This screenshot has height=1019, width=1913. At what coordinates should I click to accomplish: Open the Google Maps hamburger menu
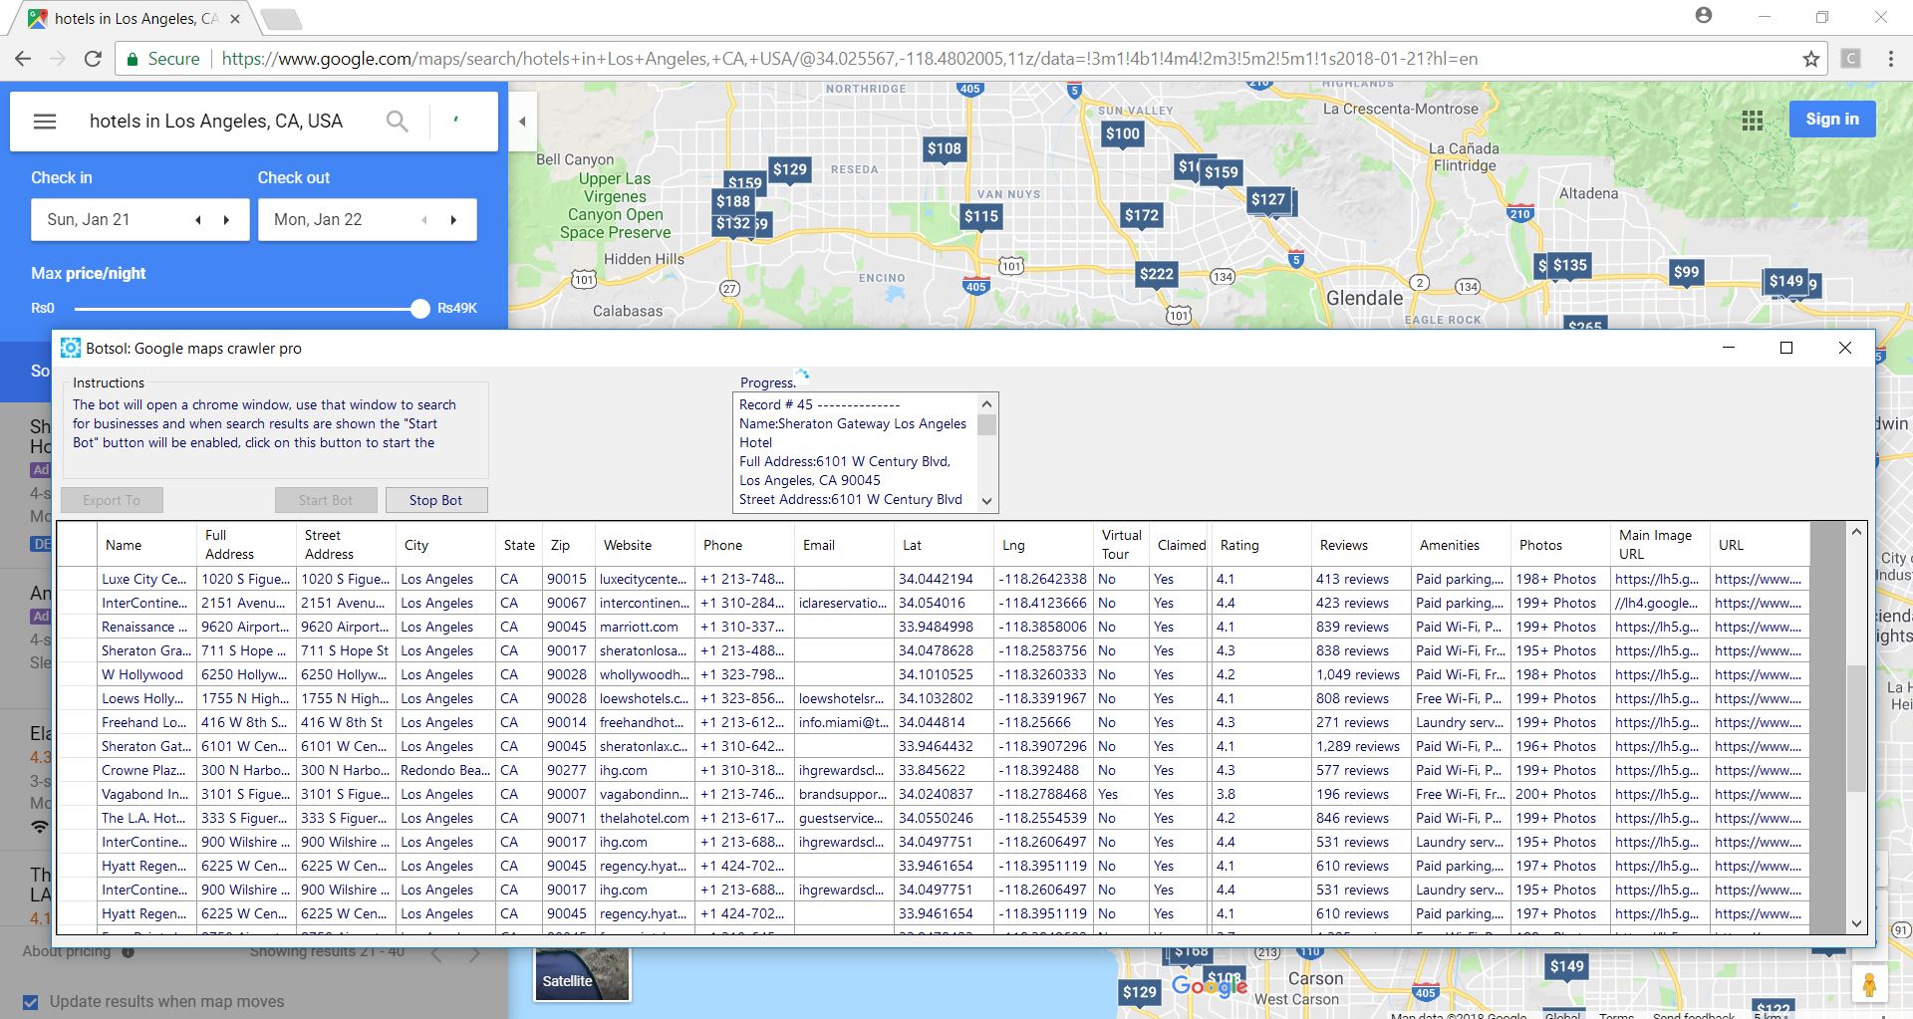(x=45, y=122)
